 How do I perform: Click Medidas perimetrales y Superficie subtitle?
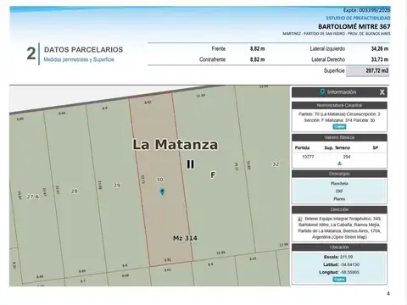79,59
